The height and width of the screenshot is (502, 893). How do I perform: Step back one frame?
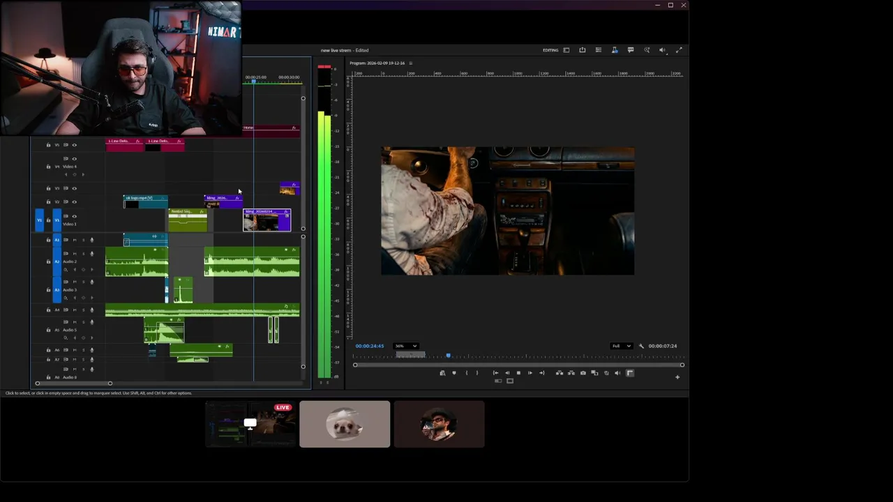click(x=507, y=373)
